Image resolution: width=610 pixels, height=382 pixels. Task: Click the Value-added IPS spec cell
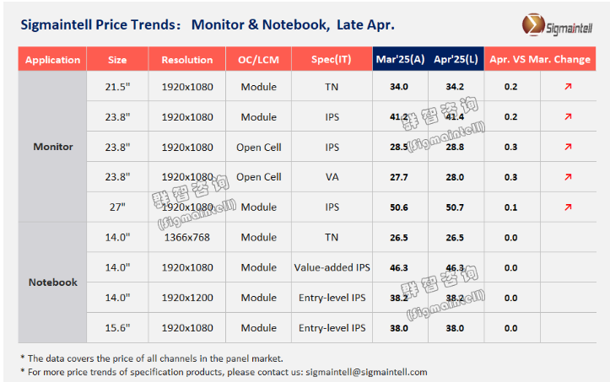(332, 267)
